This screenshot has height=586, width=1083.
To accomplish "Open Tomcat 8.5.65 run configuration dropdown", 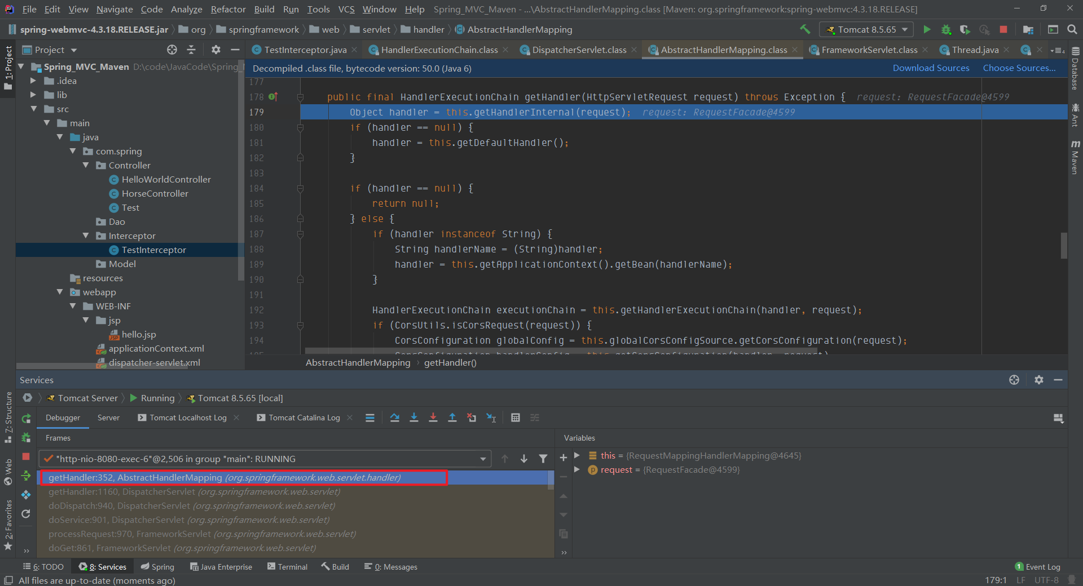I will [866, 29].
